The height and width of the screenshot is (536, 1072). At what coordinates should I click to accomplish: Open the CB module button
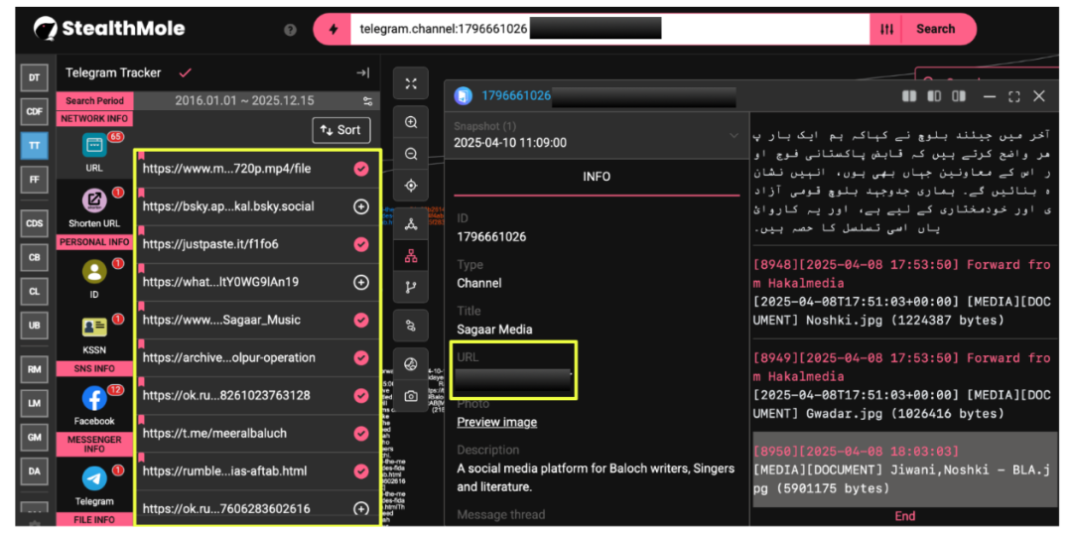click(x=34, y=257)
